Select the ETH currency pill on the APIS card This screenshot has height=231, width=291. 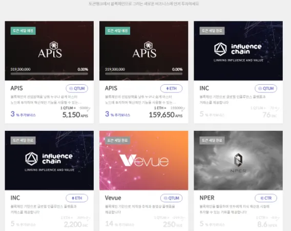(171, 88)
